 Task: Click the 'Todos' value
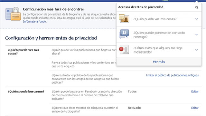[x=132, y=92]
